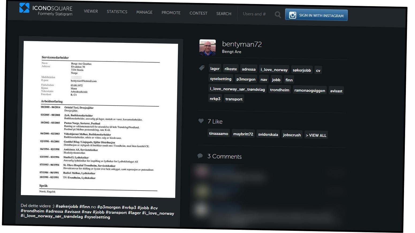Click the speech bubble comments icon

pyautogui.click(x=200, y=156)
